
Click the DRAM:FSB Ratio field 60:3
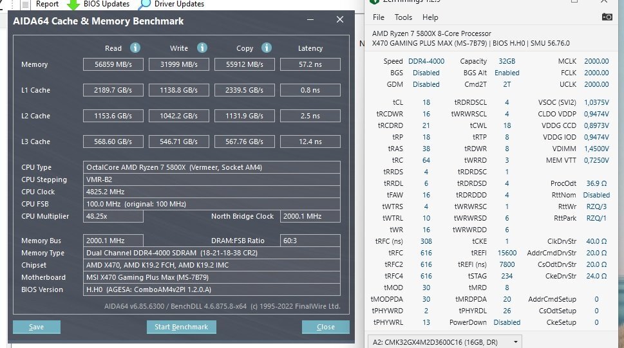coord(310,241)
